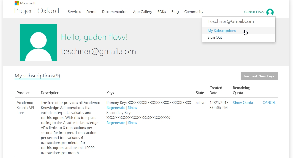The image size is (293, 158).
Task: Visit the Blog page
Action: [175, 12]
